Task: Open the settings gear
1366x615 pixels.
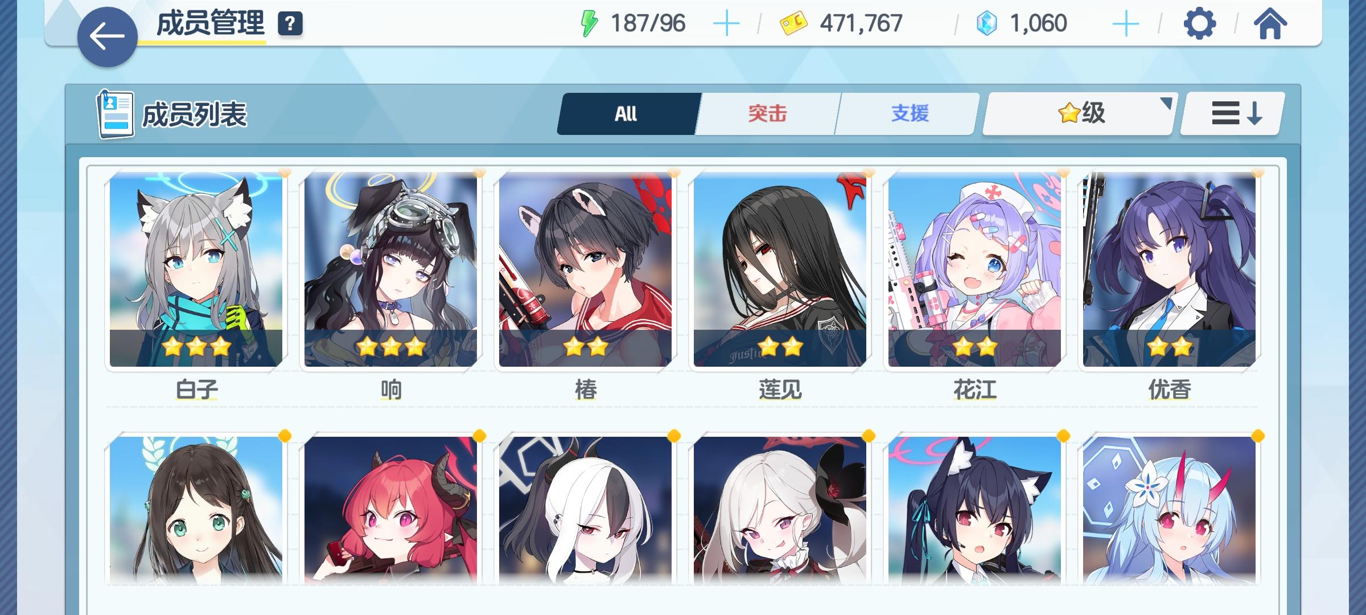Action: [1199, 24]
